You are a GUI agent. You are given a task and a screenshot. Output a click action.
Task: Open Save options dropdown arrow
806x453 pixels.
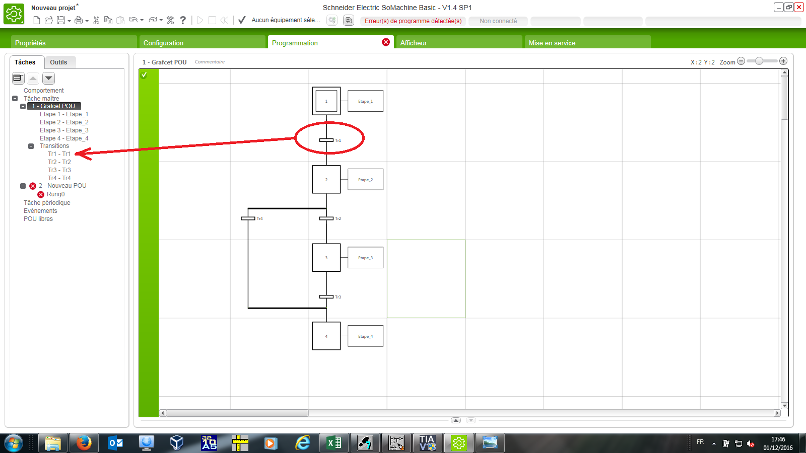tap(69, 21)
